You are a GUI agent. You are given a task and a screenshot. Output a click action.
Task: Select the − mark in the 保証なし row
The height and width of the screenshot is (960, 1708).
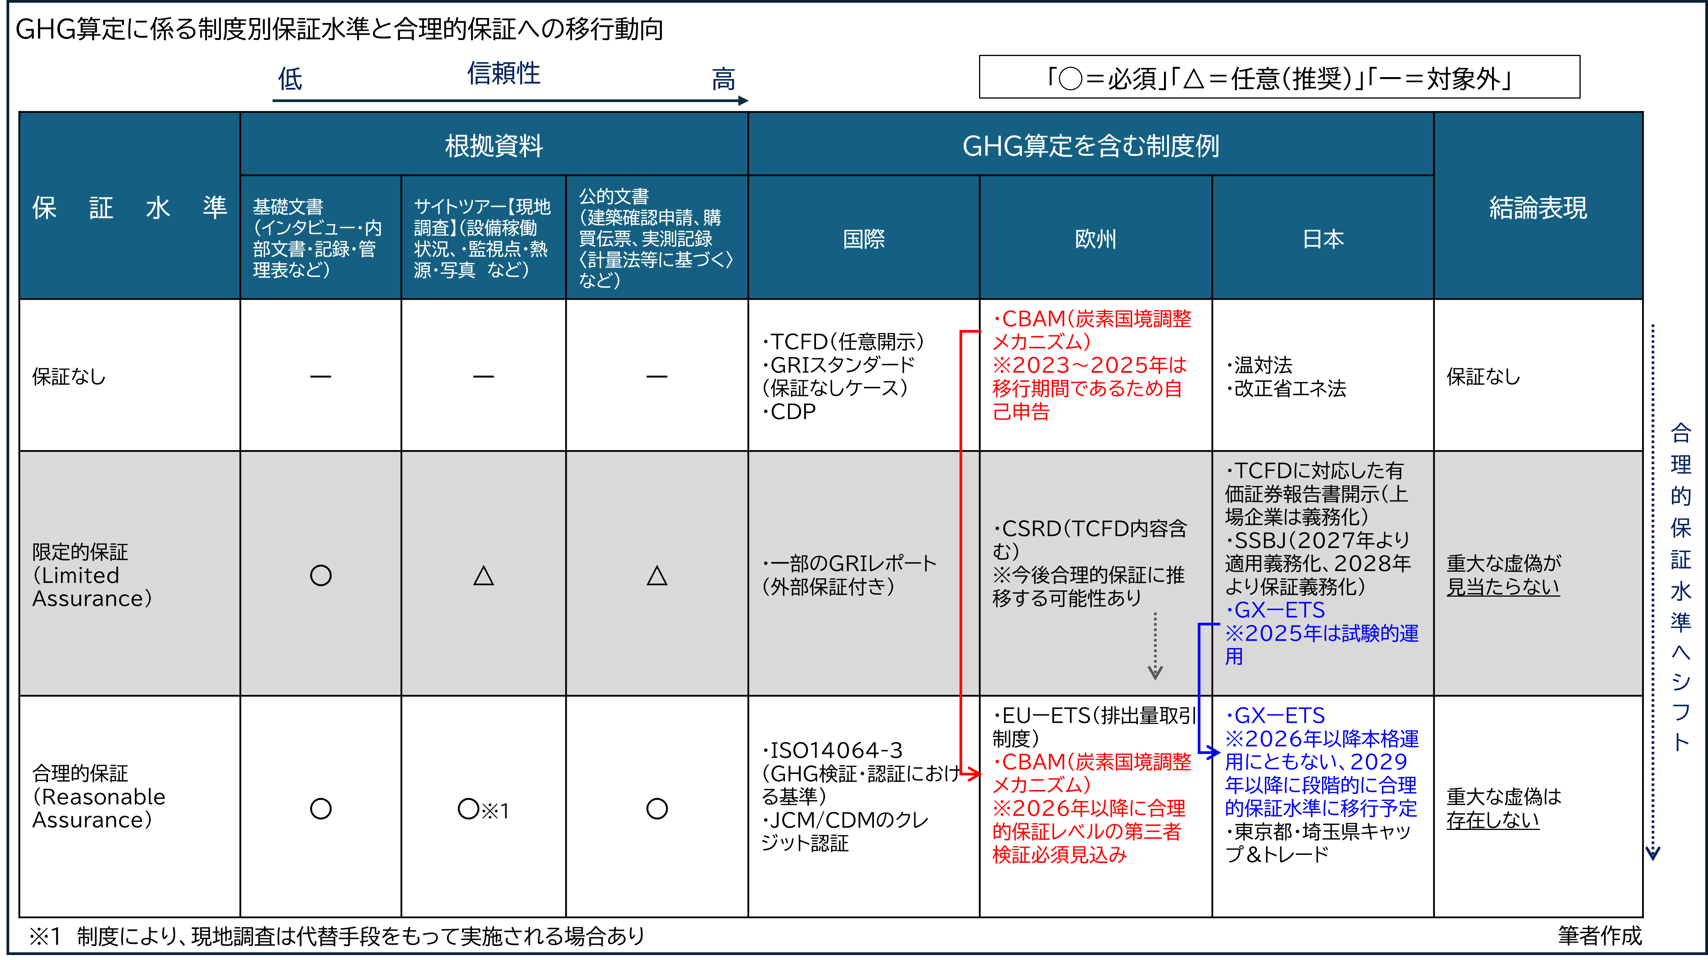coord(321,377)
